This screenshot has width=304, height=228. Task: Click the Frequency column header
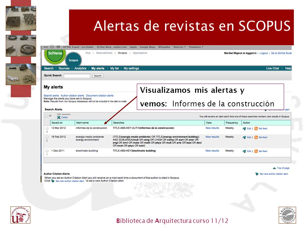click(x=233, y=123)
